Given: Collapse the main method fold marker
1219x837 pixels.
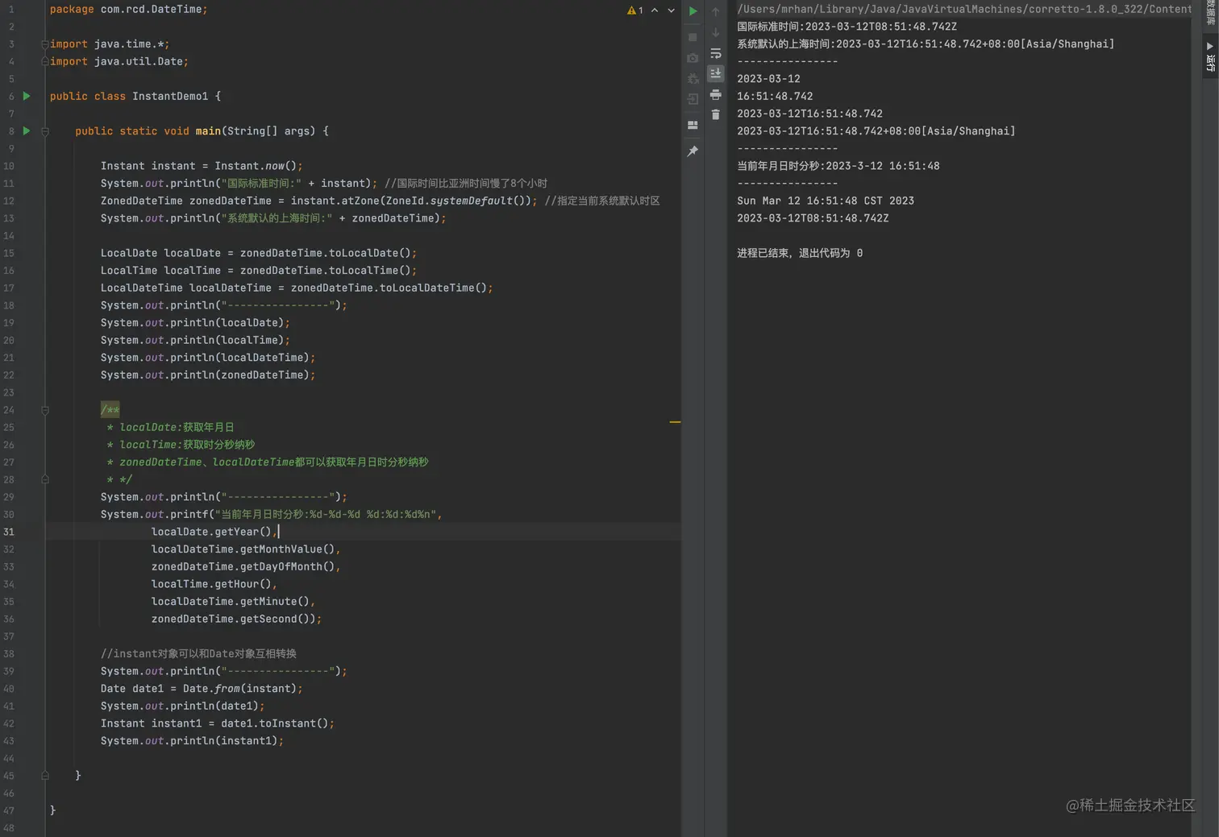Looking at the screenshot, I should pos(45,131).
